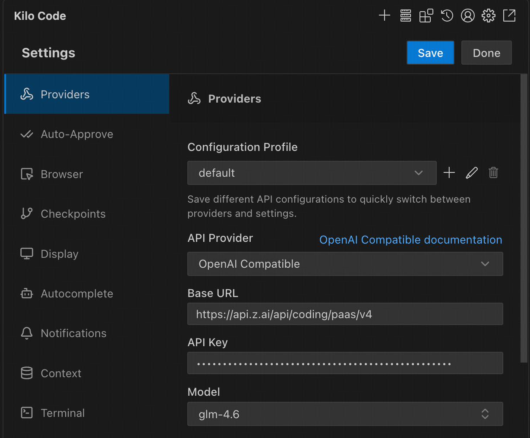This screenshot has height=438, width=530.
Task: Start a new task with the plus icon
Action: click(384, 16)
